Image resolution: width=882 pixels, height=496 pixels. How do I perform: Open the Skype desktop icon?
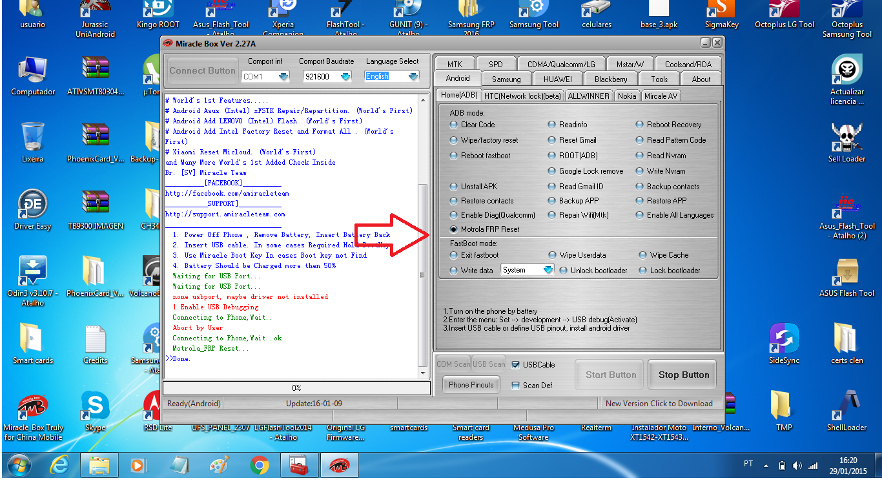[95, 412]
